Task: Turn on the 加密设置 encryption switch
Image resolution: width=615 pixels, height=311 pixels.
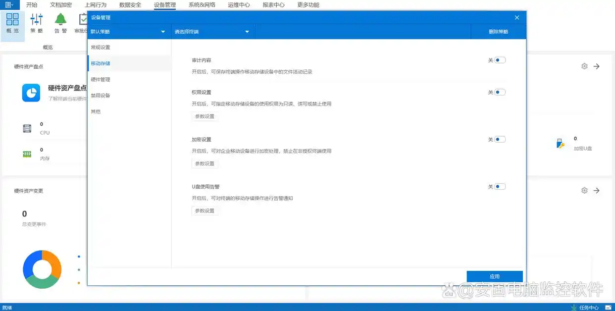Action: [499, 139]
